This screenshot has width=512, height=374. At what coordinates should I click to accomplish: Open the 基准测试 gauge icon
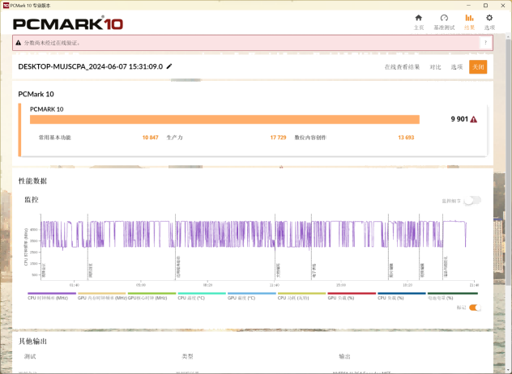(444, 18)
